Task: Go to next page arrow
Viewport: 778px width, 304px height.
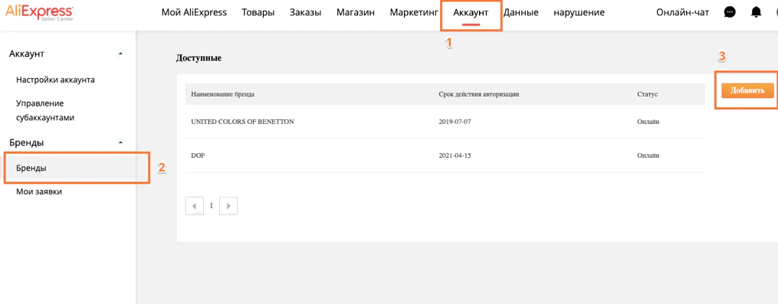Action: click(x=228, y=206)
